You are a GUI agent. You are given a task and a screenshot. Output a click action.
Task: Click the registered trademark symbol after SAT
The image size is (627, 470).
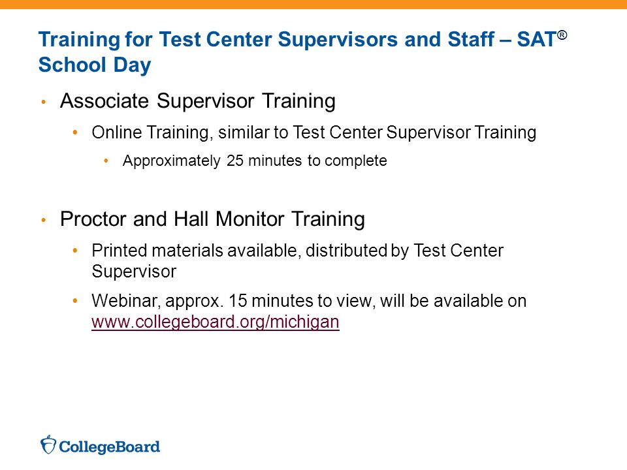[562, 35]
